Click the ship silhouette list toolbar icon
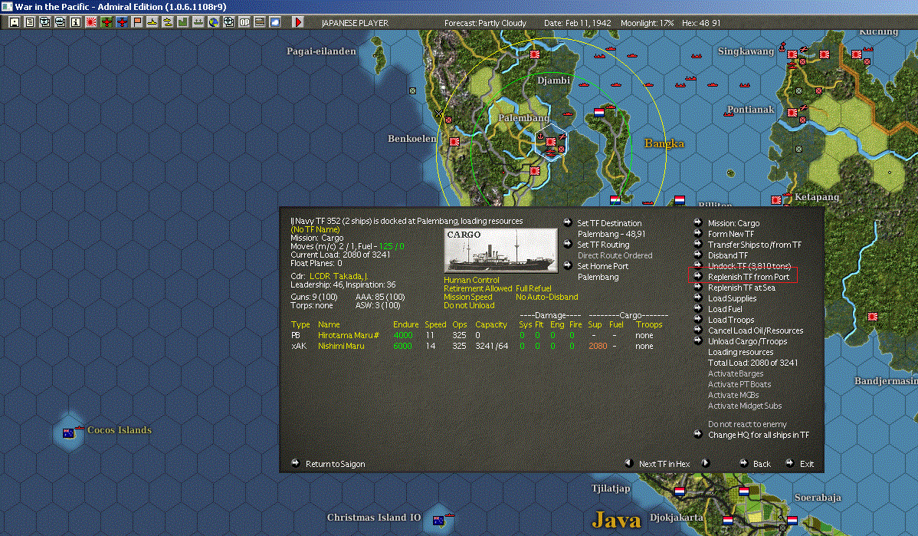 pyautogui.click(x=198, y=22)
